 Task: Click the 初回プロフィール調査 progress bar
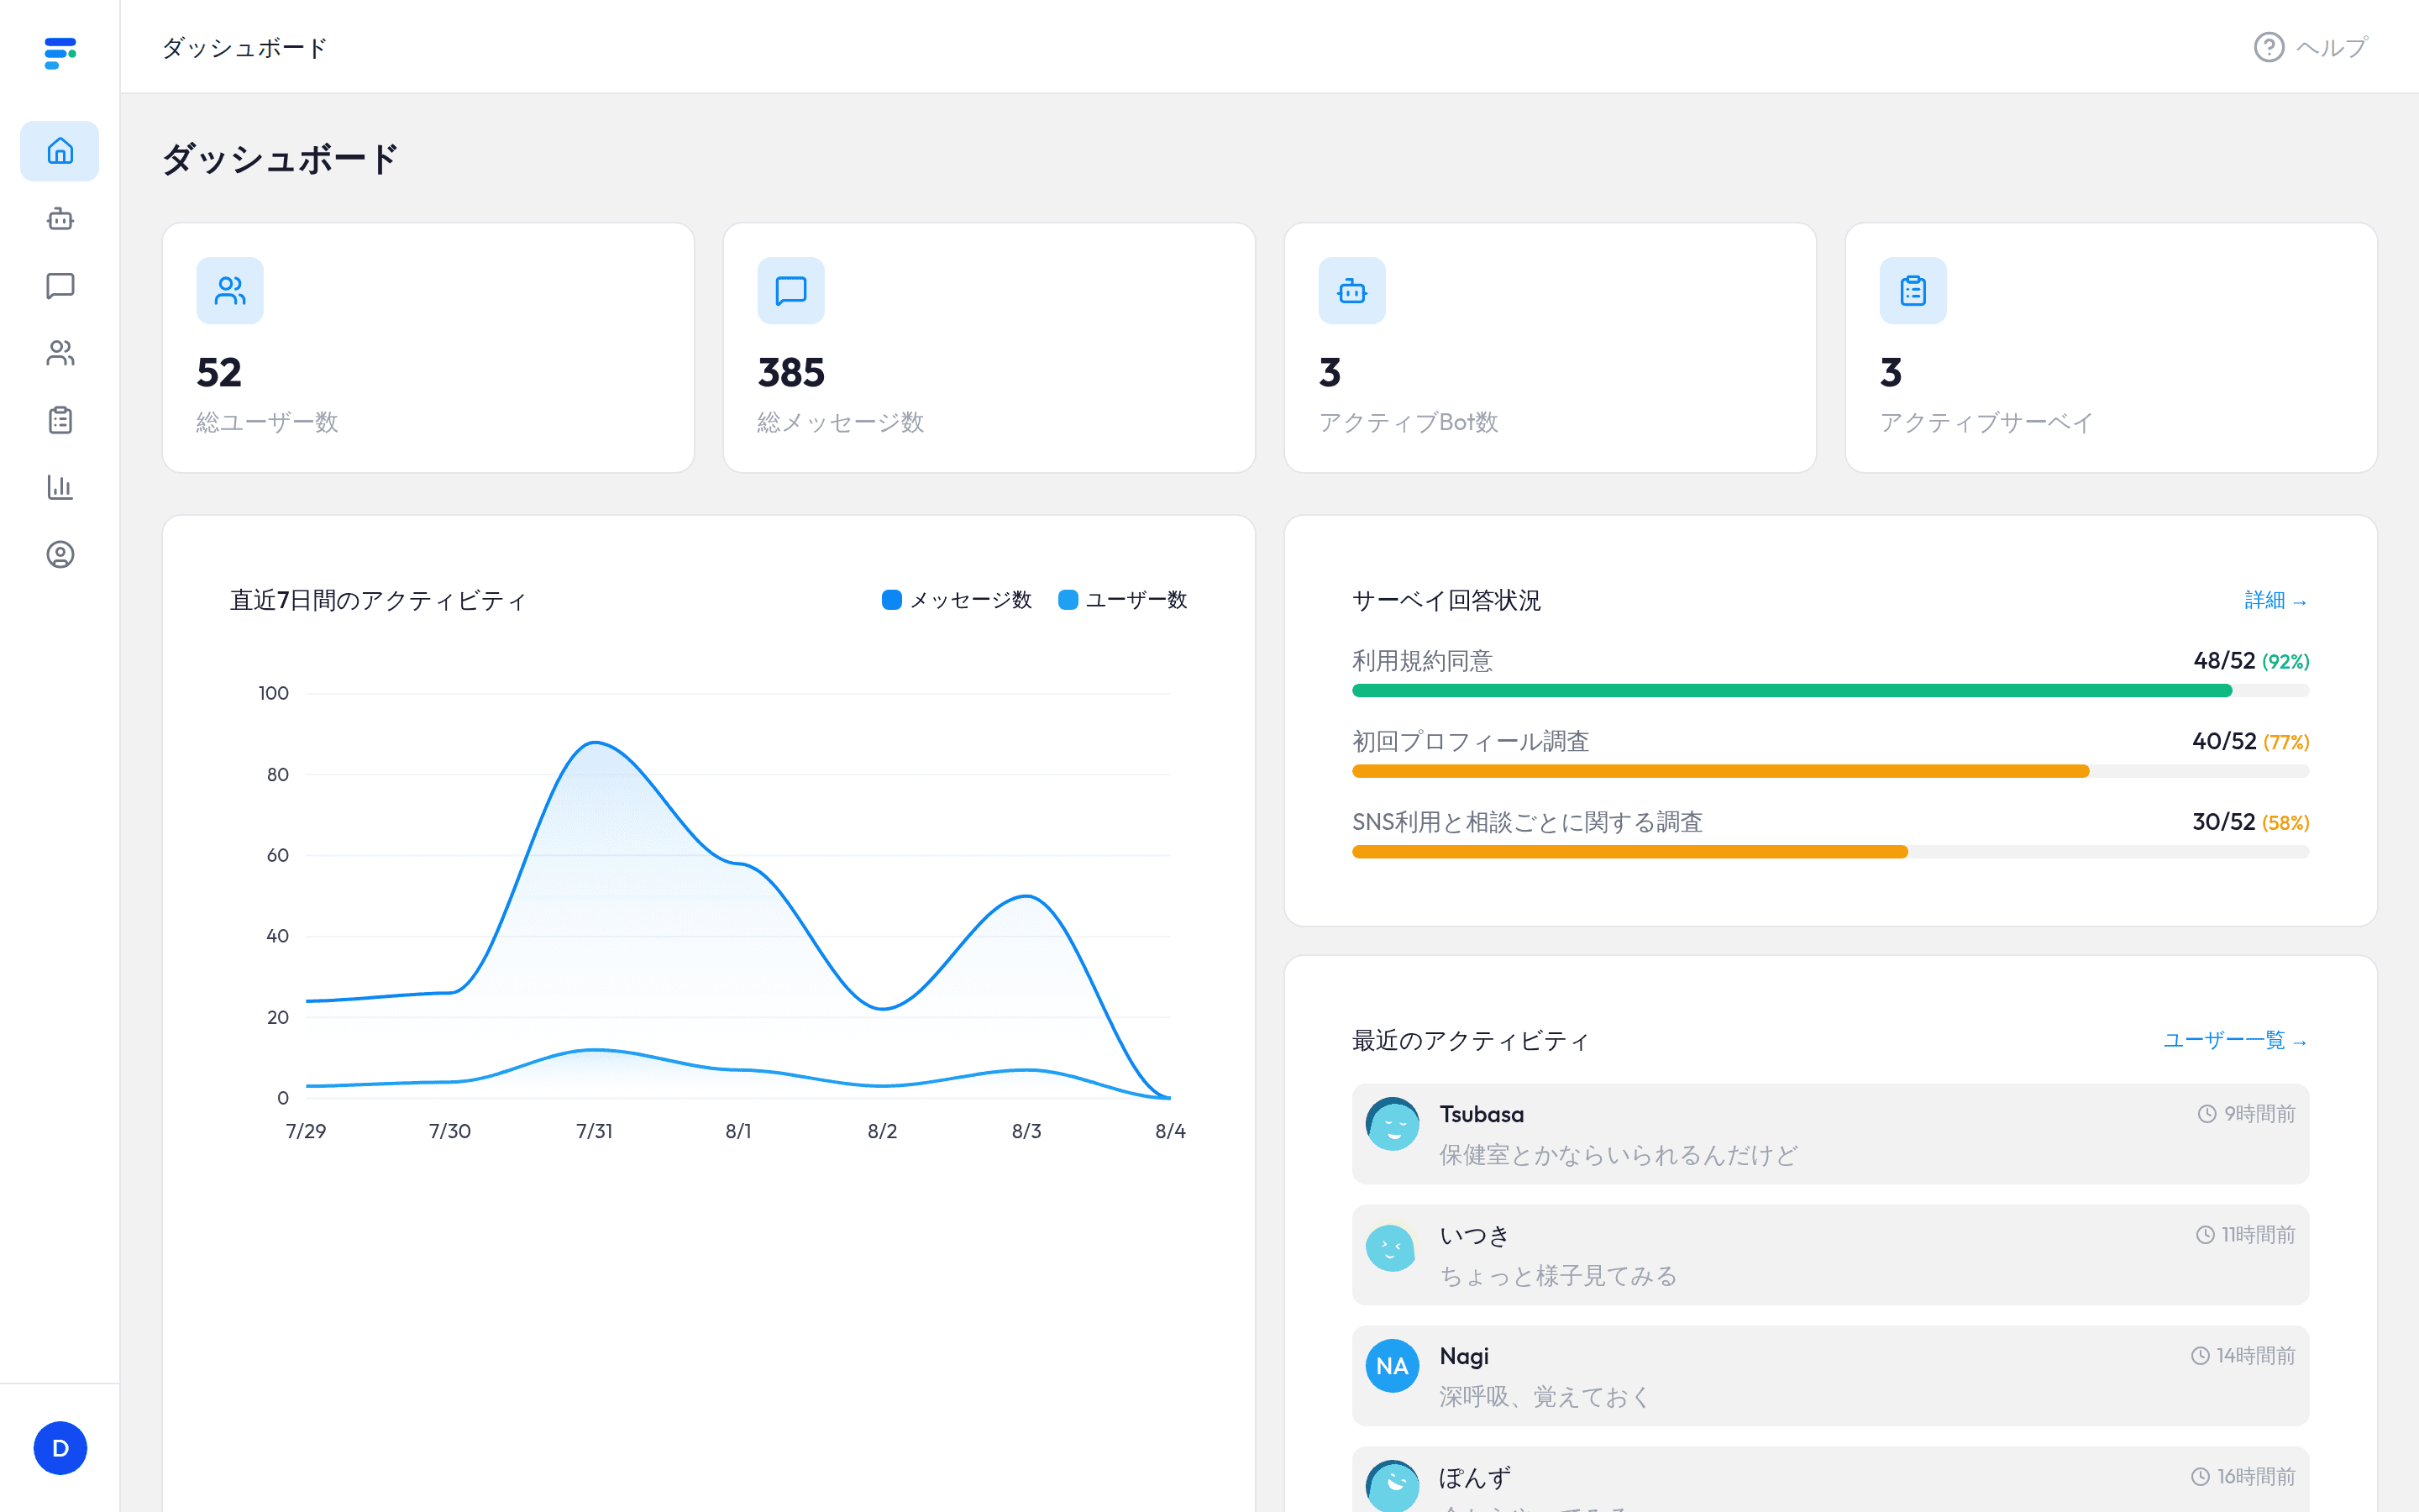click(x=1830, y=771)
